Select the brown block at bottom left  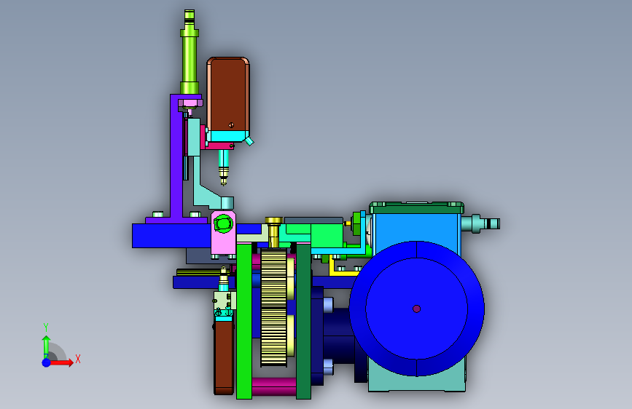224,357
